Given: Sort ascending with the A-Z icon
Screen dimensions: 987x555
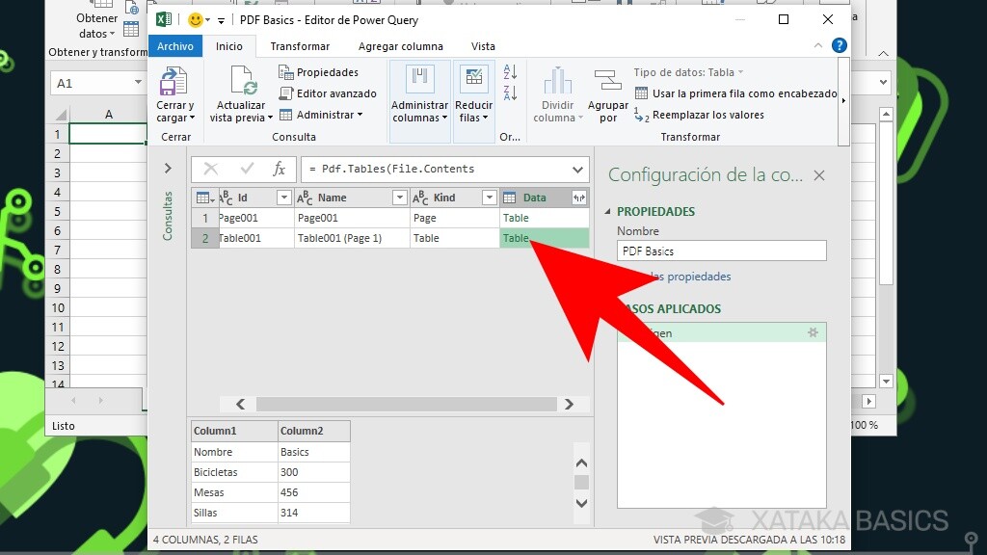Looking at the screenshot, I should click(510, 72).
